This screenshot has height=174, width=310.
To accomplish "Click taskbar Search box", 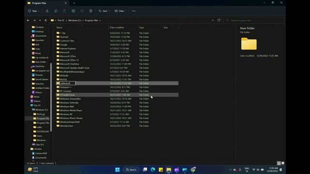I will point(131,170).
